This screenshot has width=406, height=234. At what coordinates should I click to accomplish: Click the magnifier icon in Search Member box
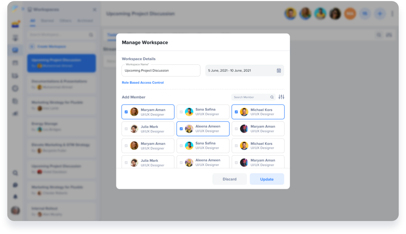click(x=272, y=97)
